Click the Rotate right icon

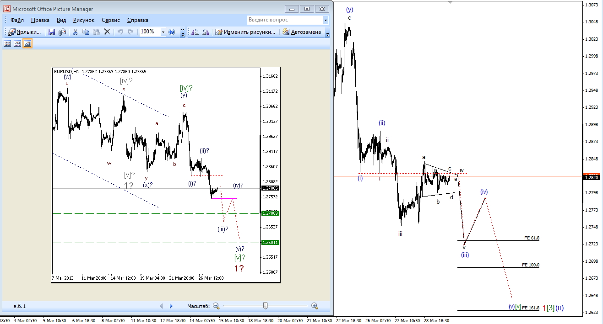206,32
